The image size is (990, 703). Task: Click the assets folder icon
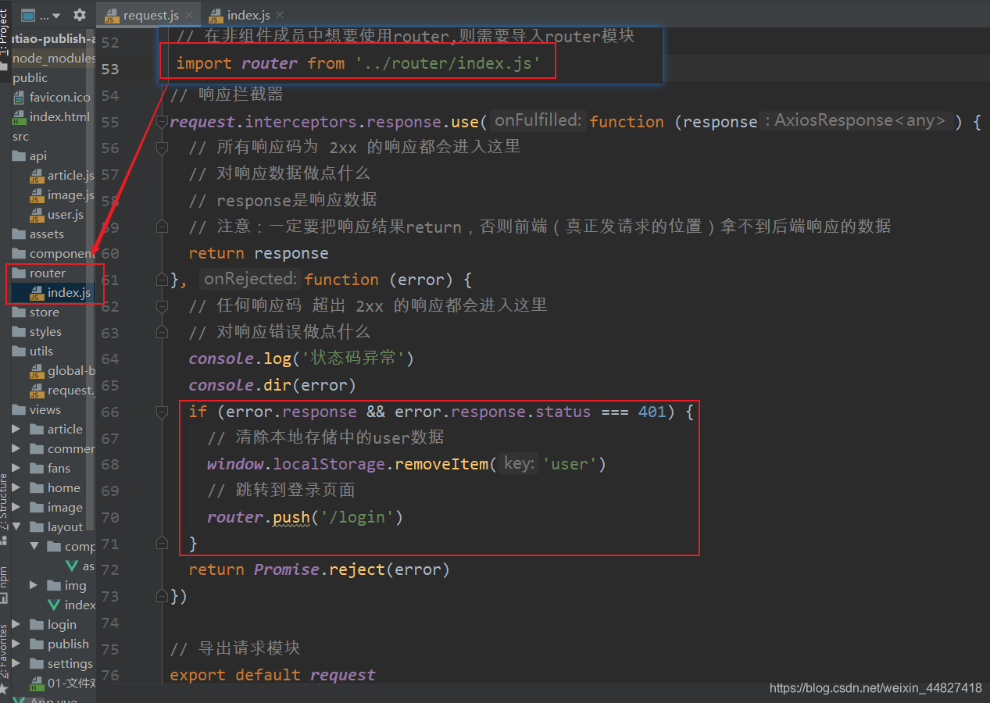(x=19, y=234)
